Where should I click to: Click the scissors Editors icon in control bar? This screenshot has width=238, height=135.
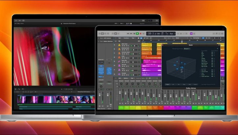[119, 34]
